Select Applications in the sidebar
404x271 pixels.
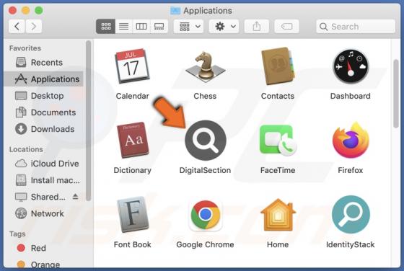(43, 79)
